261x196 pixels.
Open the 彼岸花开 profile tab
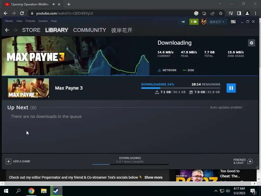(x=122, y=30)
